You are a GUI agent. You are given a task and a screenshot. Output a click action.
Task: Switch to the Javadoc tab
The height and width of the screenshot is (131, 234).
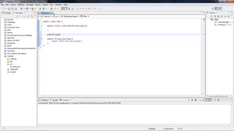pos(54,100)
